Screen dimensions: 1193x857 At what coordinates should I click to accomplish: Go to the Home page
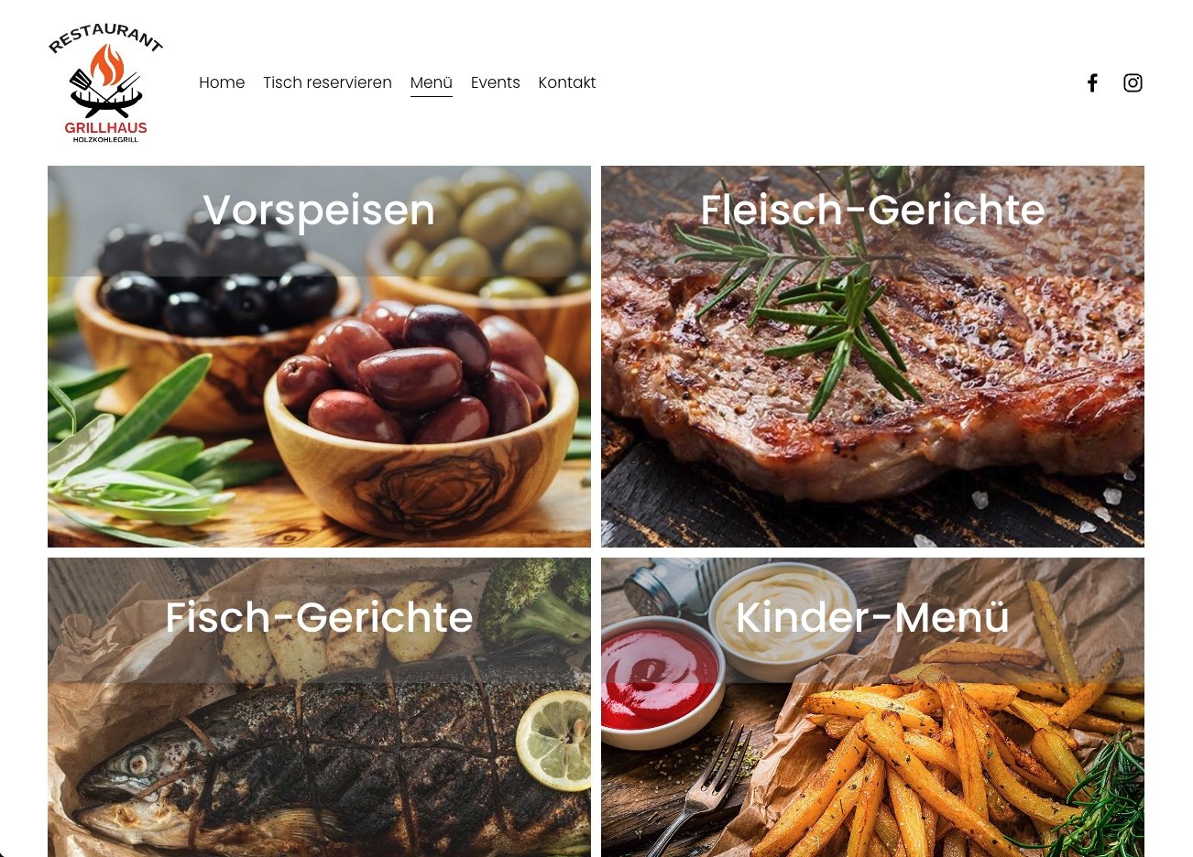click(x=222, y=82)
